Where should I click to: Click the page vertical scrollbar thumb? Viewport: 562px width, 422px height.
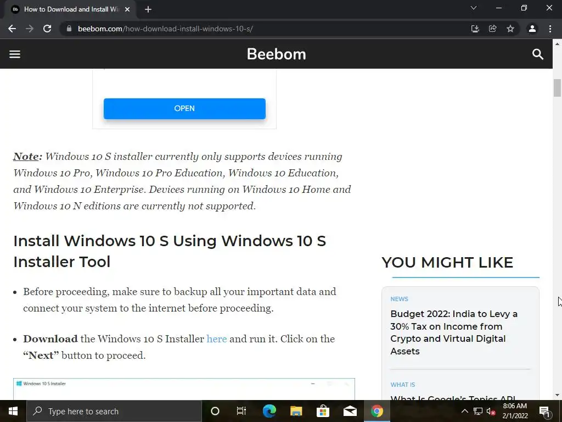click(x=557, y=88)
